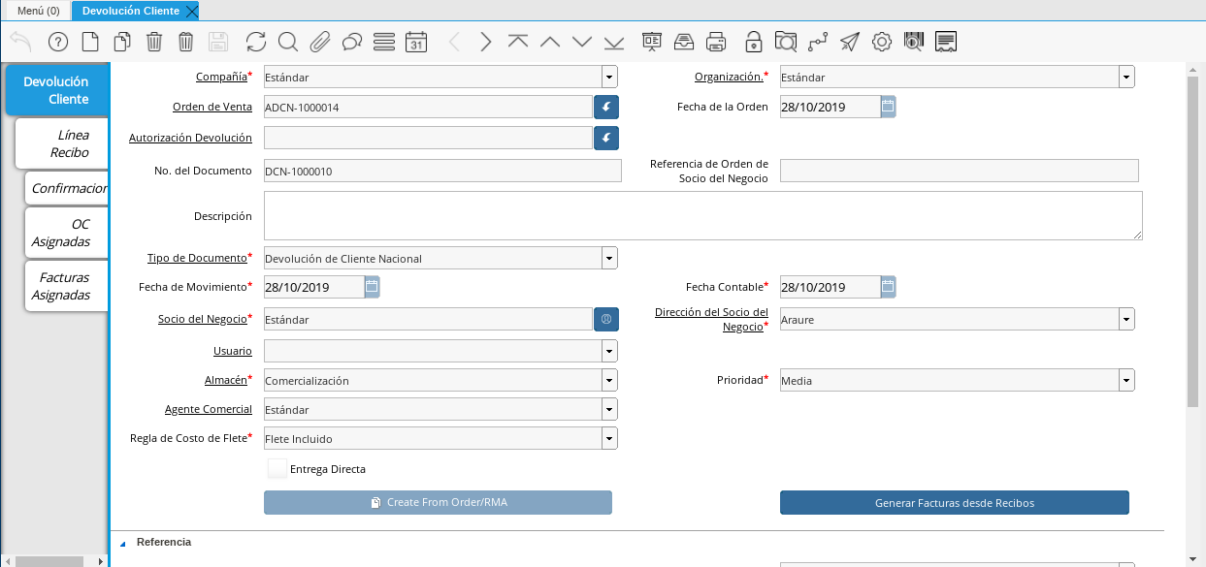
Task: Click the paperclip attachment icon
Action: coord(320,42)
